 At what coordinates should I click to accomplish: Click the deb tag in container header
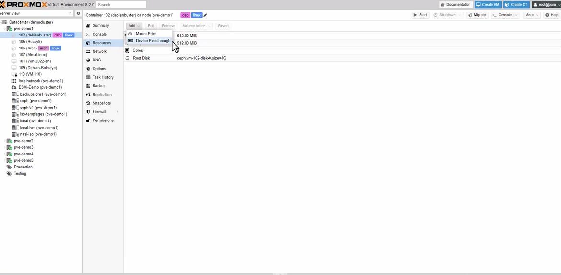click(186, 15)
